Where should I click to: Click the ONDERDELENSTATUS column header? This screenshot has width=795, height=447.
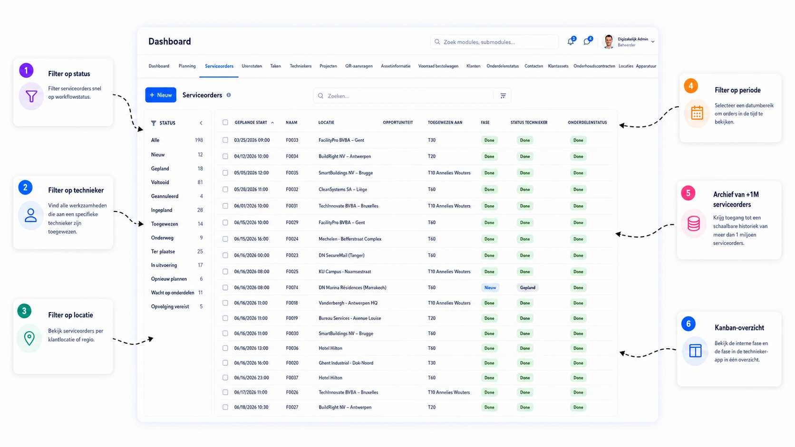(587, 123)
